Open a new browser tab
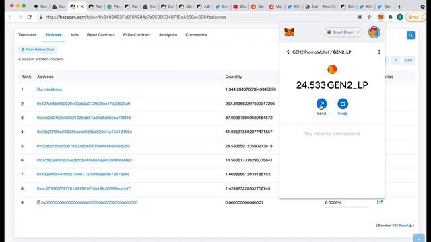The width and height of the screenshot is (431, 242). click(399, 7)
